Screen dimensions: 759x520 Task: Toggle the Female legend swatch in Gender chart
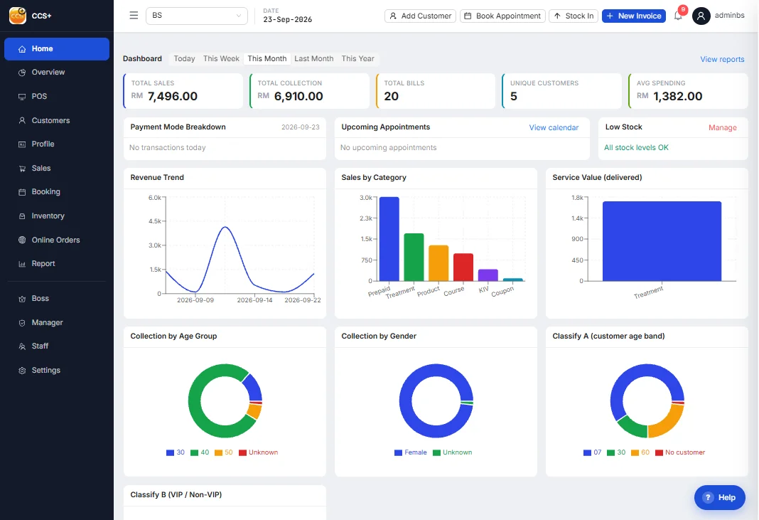coord(398,452)
